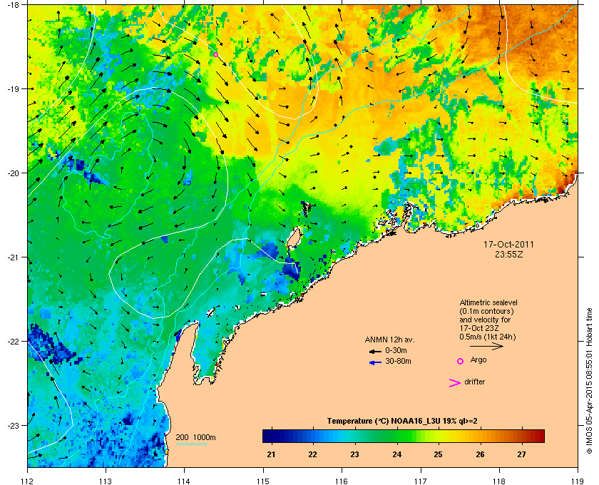Click the latitude axis label -23
The height and width of the screenshot is (485, 599).
coord(13,425)
